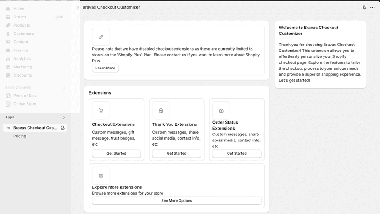380x214 pixels.
Task: Click the Content icon in the sidebar
Action: (x=8, y=42)
